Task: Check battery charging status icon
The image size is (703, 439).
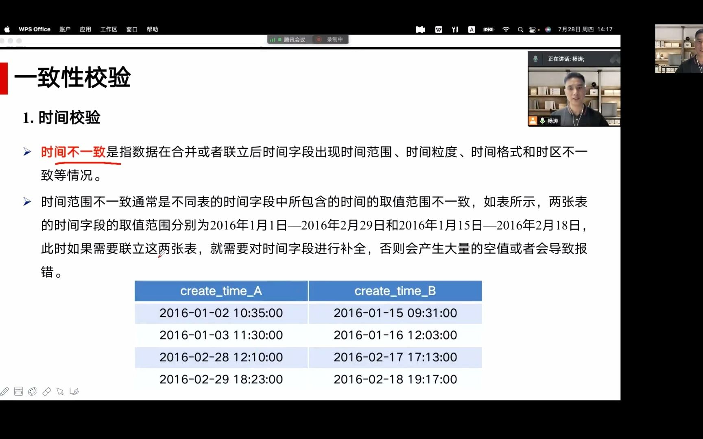Action: 488,29
